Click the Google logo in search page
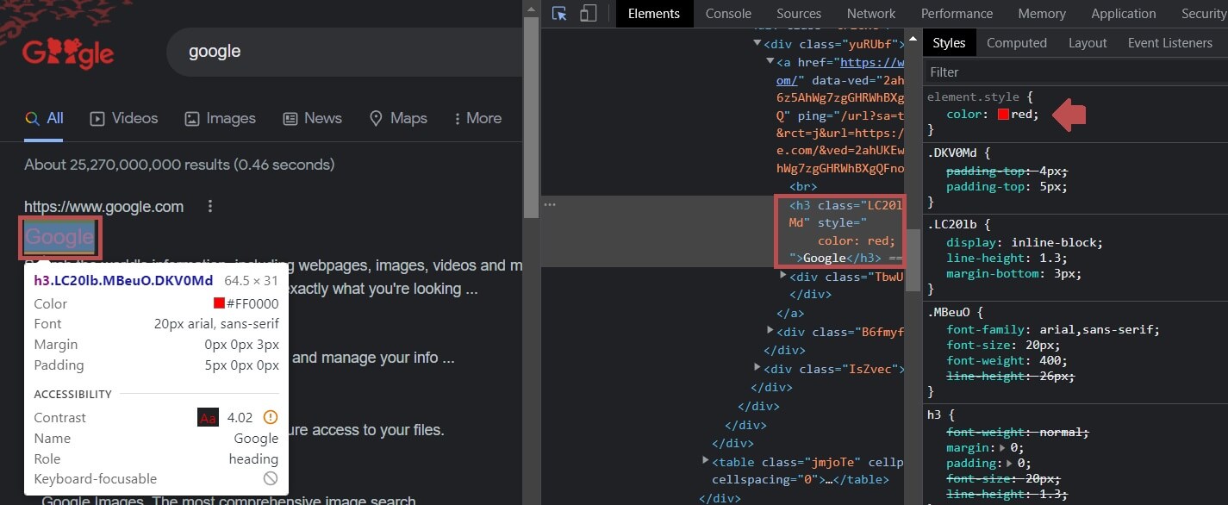The height and width of the screenshot is (505, 1228). (69, 54)
